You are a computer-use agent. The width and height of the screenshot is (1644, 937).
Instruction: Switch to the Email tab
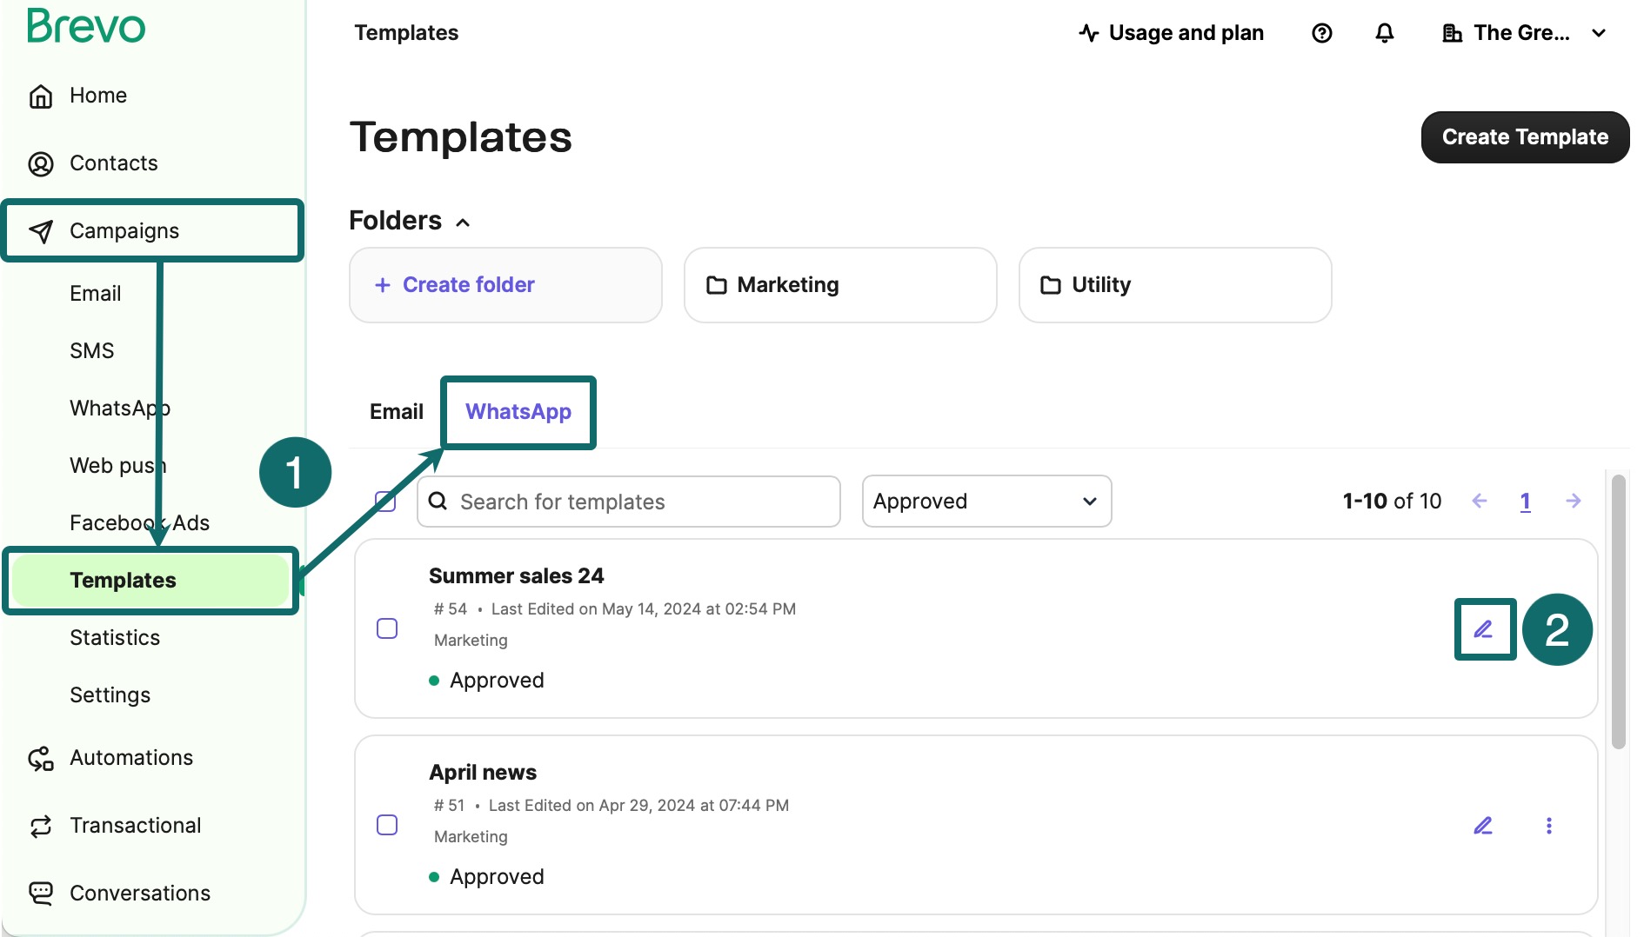(x=396, y=411)
